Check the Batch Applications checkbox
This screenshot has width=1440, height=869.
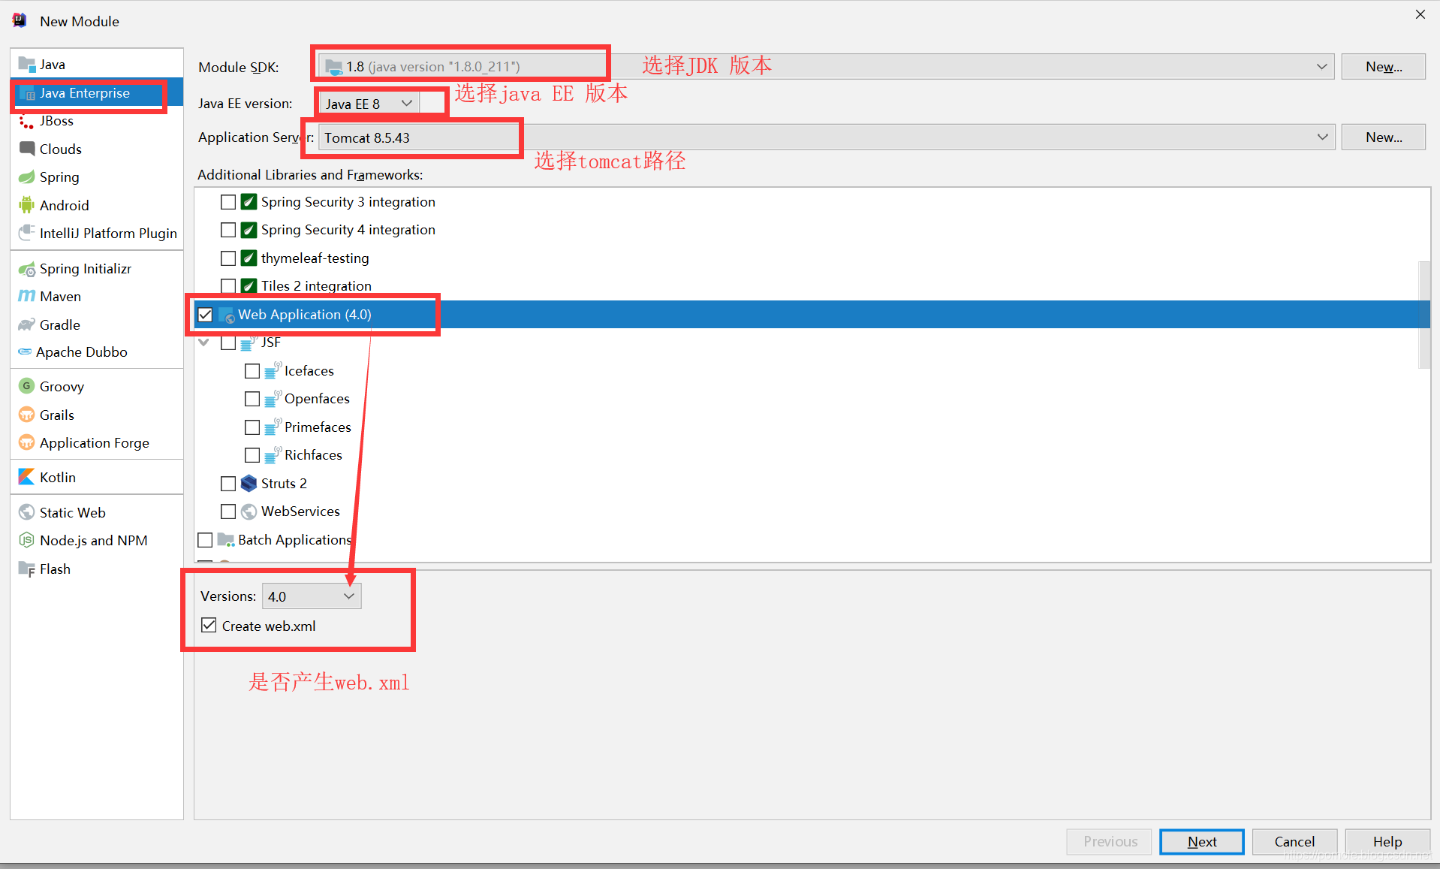tap(205, 540)
